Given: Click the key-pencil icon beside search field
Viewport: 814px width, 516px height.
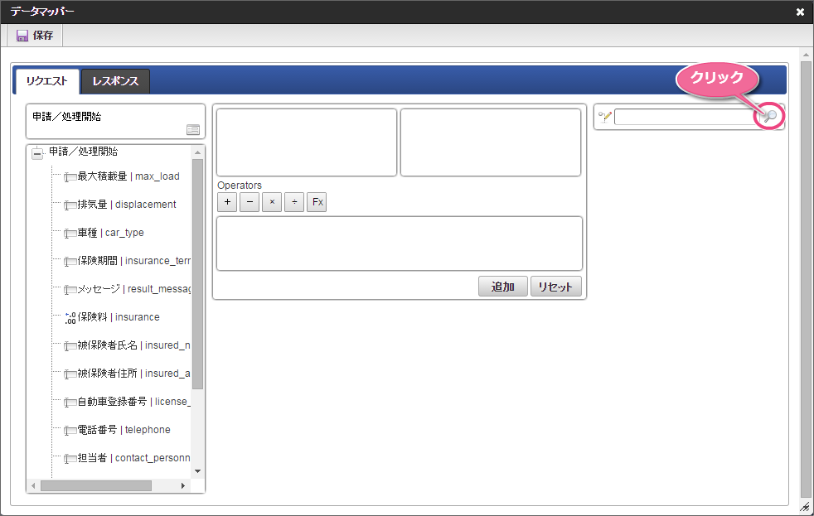Looking at the screenshot, I should 605,117.
